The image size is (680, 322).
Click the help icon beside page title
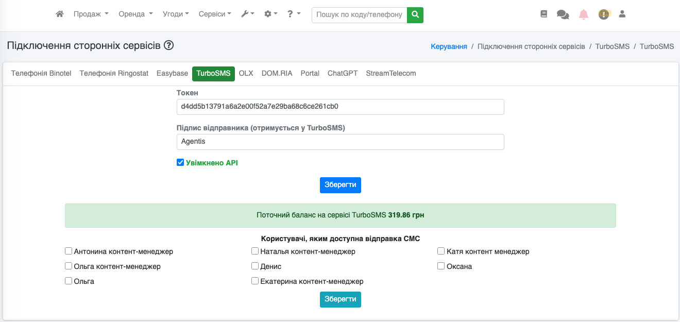click(x=168, y=45)
